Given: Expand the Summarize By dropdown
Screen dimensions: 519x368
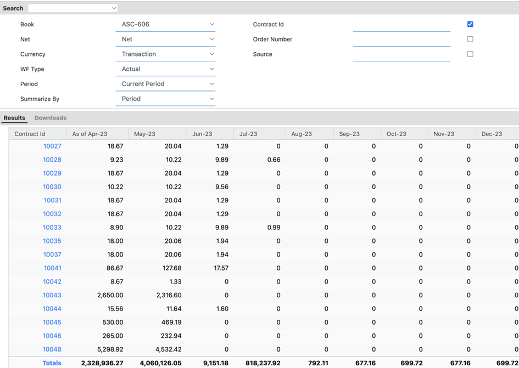Looking at the screenshot, I should tap(165, 99).
